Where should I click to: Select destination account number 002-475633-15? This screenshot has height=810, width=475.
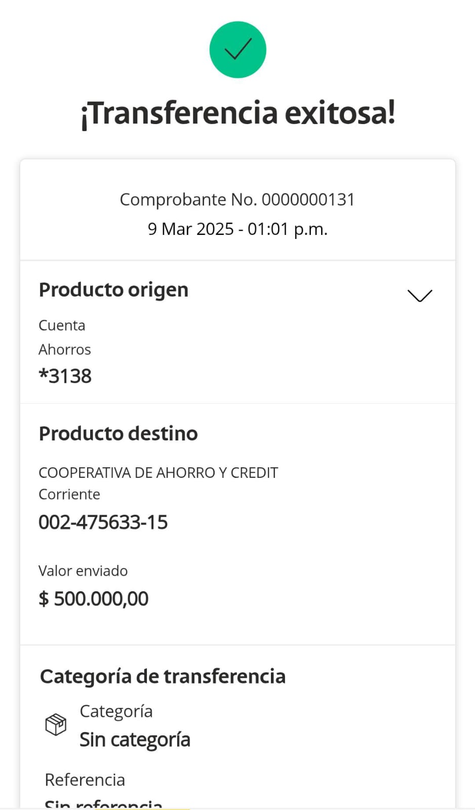pyautogui.click(x=103, y=522)
